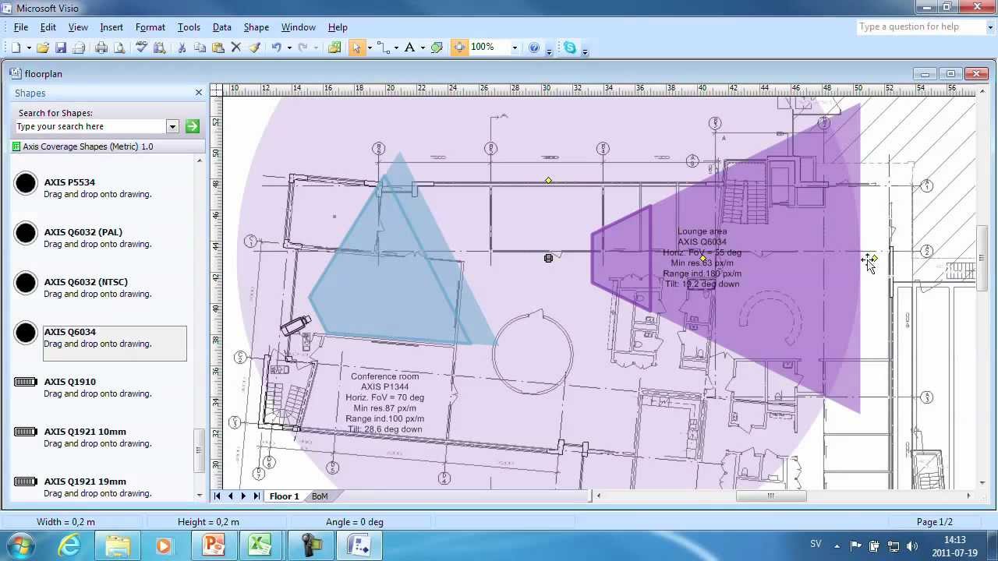Select the Conference room camera label text
This screenshot has height=561, width=998.
click(385, 403)
